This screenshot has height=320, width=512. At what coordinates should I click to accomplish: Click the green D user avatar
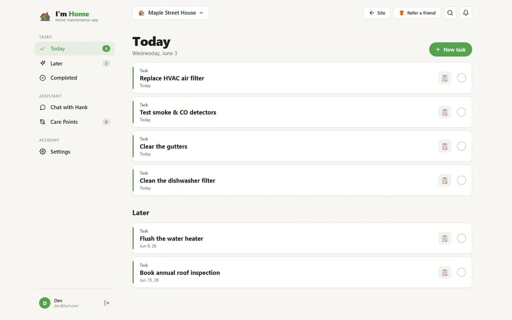(45, 303)
